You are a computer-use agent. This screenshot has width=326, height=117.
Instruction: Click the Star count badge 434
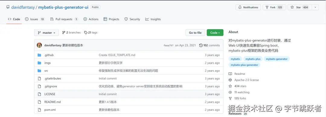coord(305,7)
